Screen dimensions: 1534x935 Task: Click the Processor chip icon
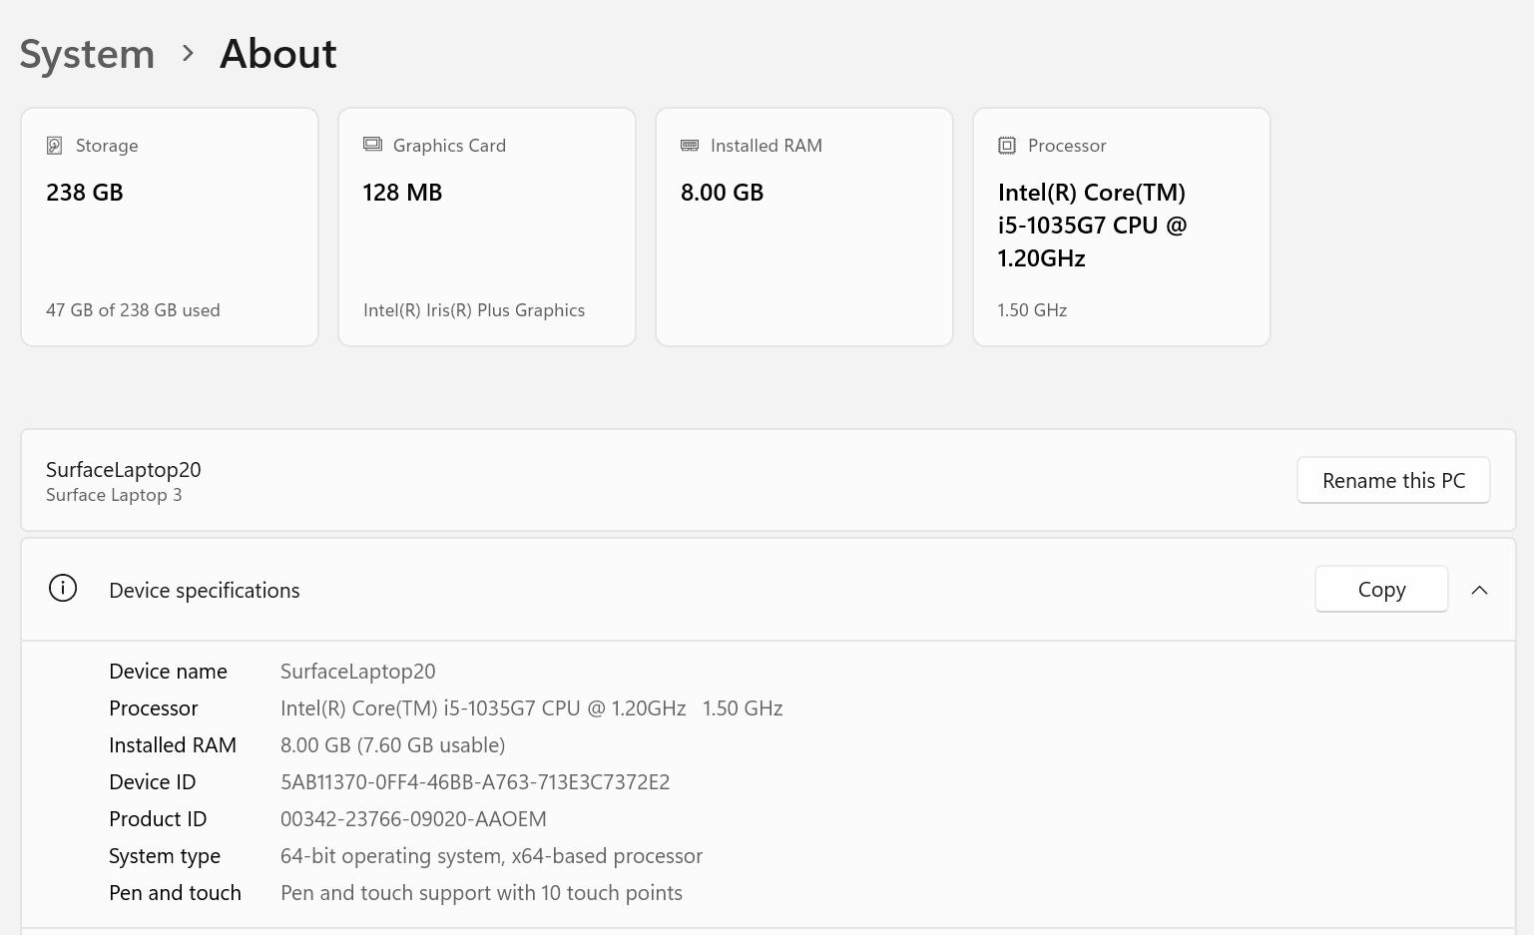click(1007, 146)
